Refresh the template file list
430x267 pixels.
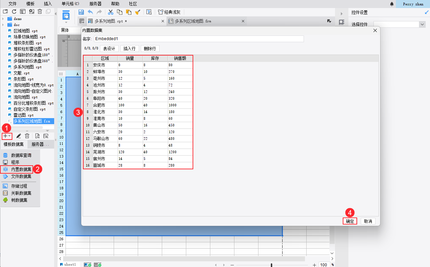[14, 11]
